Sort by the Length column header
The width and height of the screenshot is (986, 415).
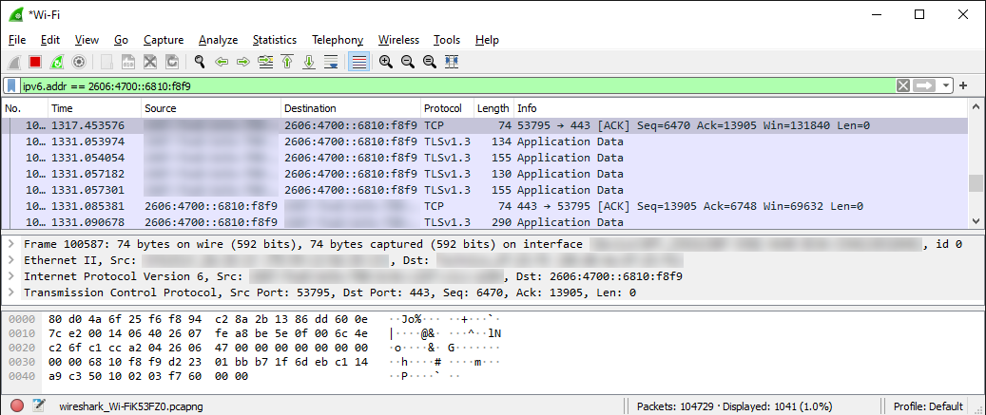tap(493, 108)
